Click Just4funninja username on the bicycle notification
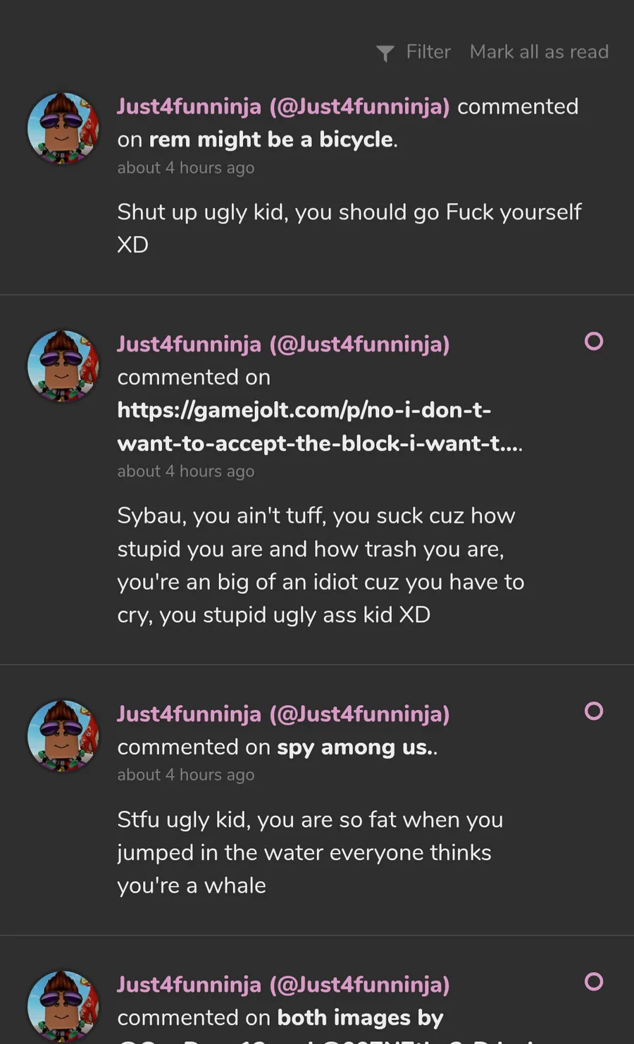 coord(283,106)
